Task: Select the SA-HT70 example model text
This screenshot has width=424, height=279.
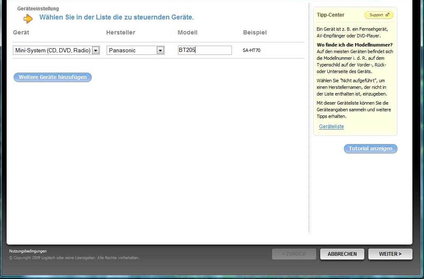Action: (251, 51)
